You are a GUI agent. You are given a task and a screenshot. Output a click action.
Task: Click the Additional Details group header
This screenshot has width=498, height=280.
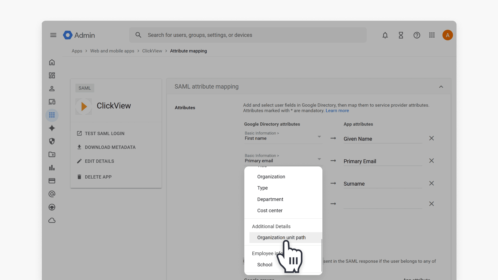point(271,227)
